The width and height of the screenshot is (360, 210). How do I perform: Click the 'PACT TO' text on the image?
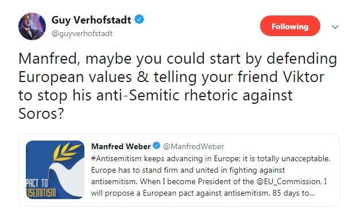coord(37,184)
